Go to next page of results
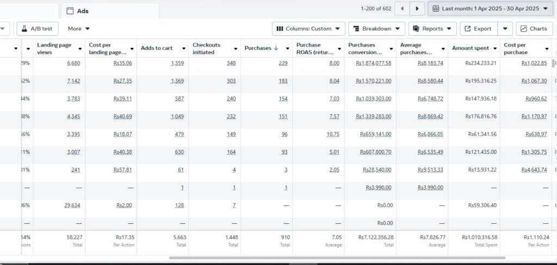Screen dimensions: 557x265 (417, 9)
